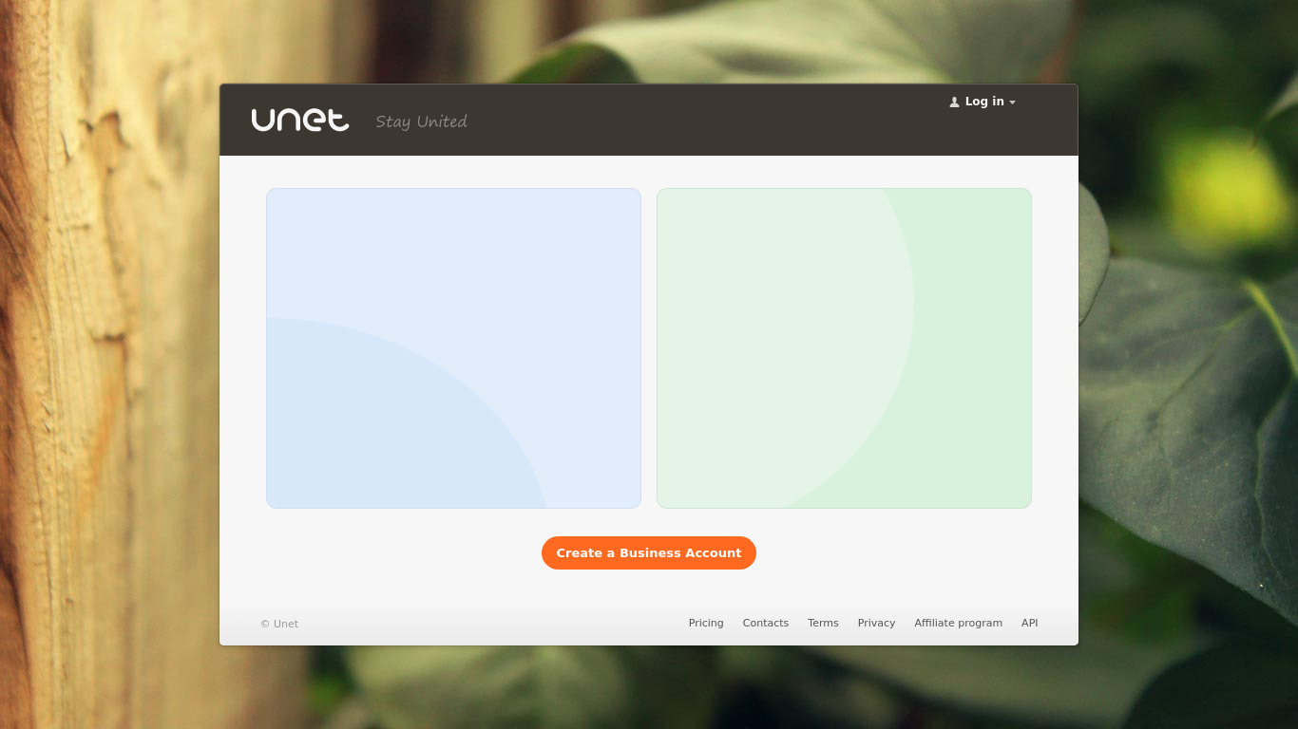Open the Affiliate program link
This screenshot has height=729, width=1298.
click(958, 624)
